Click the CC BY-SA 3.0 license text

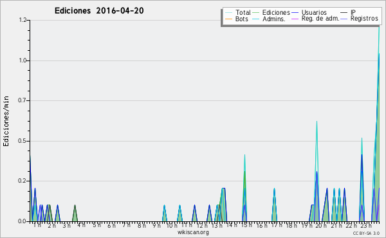[x=366, y=233]
